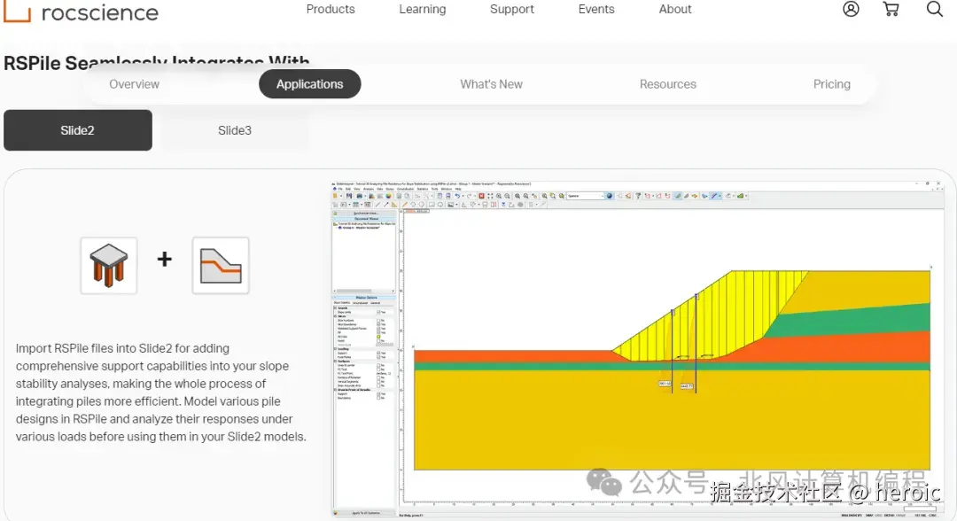Open the user account icon

851,9
